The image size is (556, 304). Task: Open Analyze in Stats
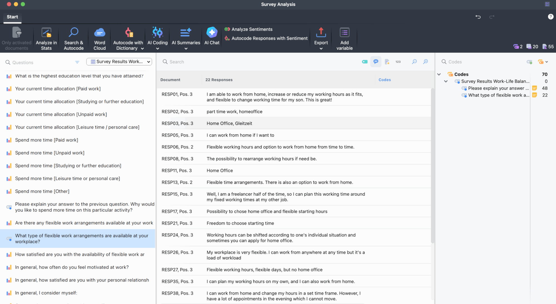click(x=46, y=38)
